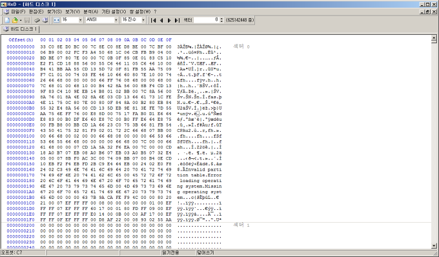Restore the inner document window
Image resolution: width=439 pixels, height=257 pixels.
point(428,12)
